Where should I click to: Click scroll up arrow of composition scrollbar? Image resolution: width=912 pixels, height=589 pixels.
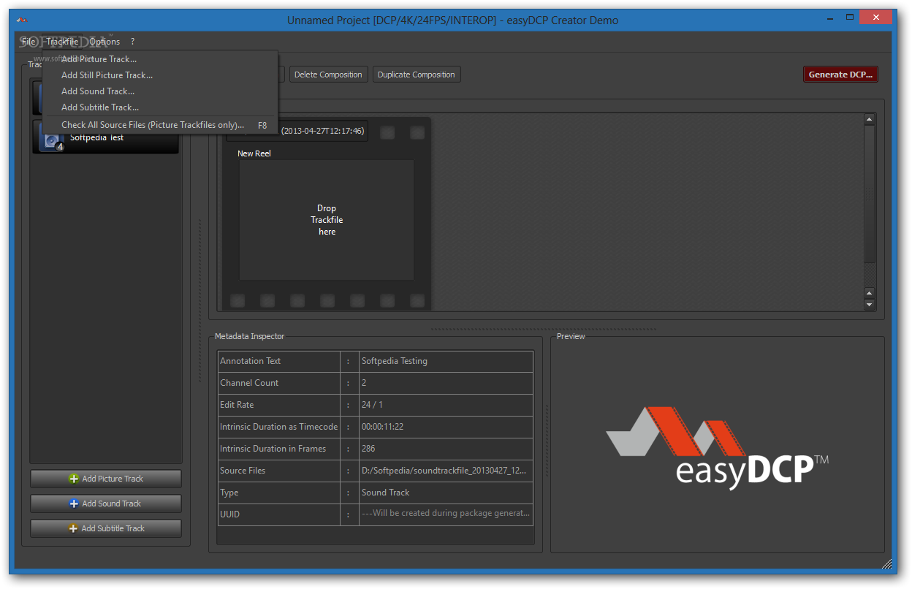[x=870, y=119]
